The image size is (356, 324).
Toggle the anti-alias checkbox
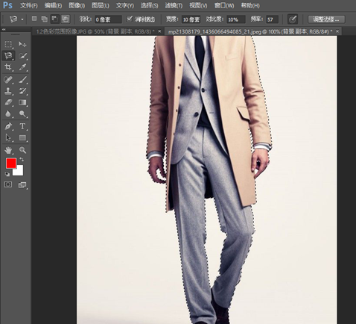[x=130, y=19]
